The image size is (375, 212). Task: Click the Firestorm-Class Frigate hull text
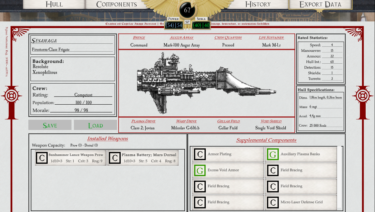tap(51, 49)
